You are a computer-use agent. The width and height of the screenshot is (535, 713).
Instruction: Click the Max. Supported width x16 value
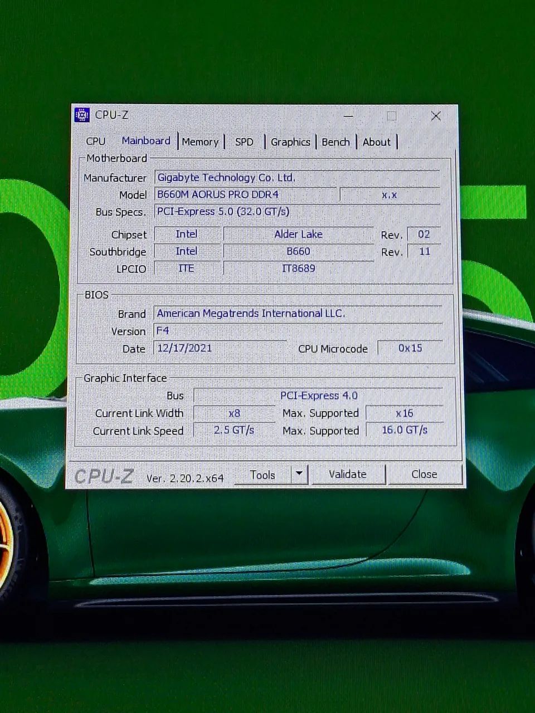coord(405,413)
